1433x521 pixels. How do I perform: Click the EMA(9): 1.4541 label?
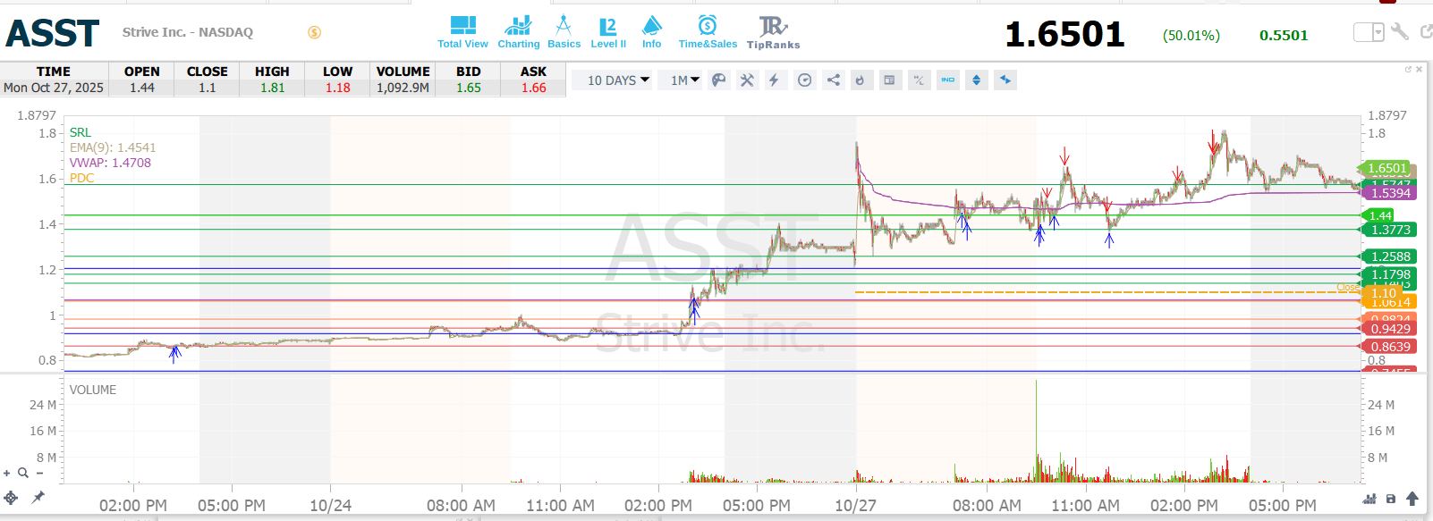click(113, 147)
